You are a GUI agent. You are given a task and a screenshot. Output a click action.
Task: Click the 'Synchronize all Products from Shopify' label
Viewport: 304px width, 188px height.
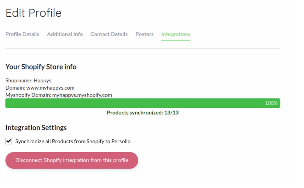pyautogui.click(x=73, y=141)
